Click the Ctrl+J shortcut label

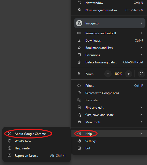(x=139, y=41)
